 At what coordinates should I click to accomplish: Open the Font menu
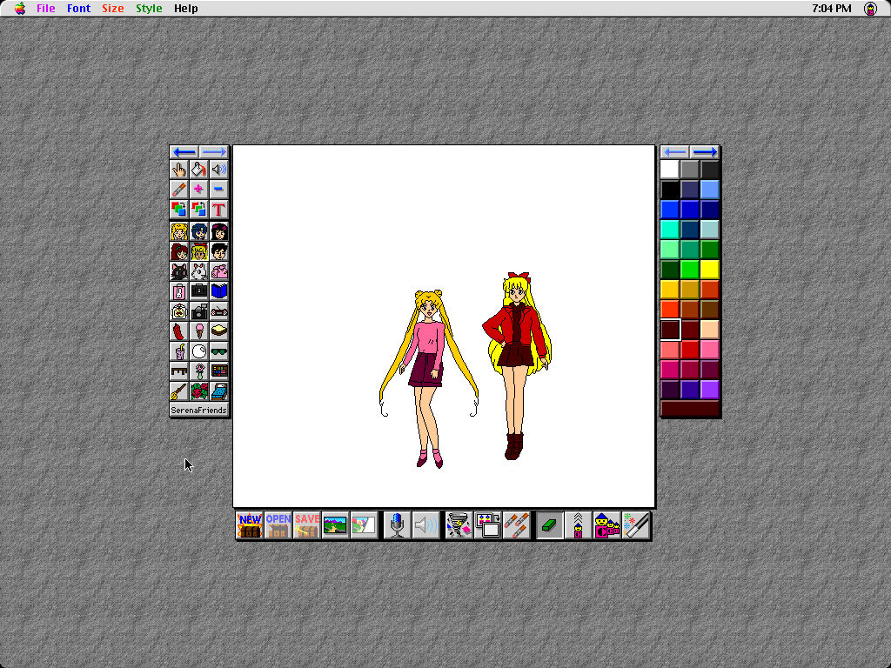pos(78,9)
